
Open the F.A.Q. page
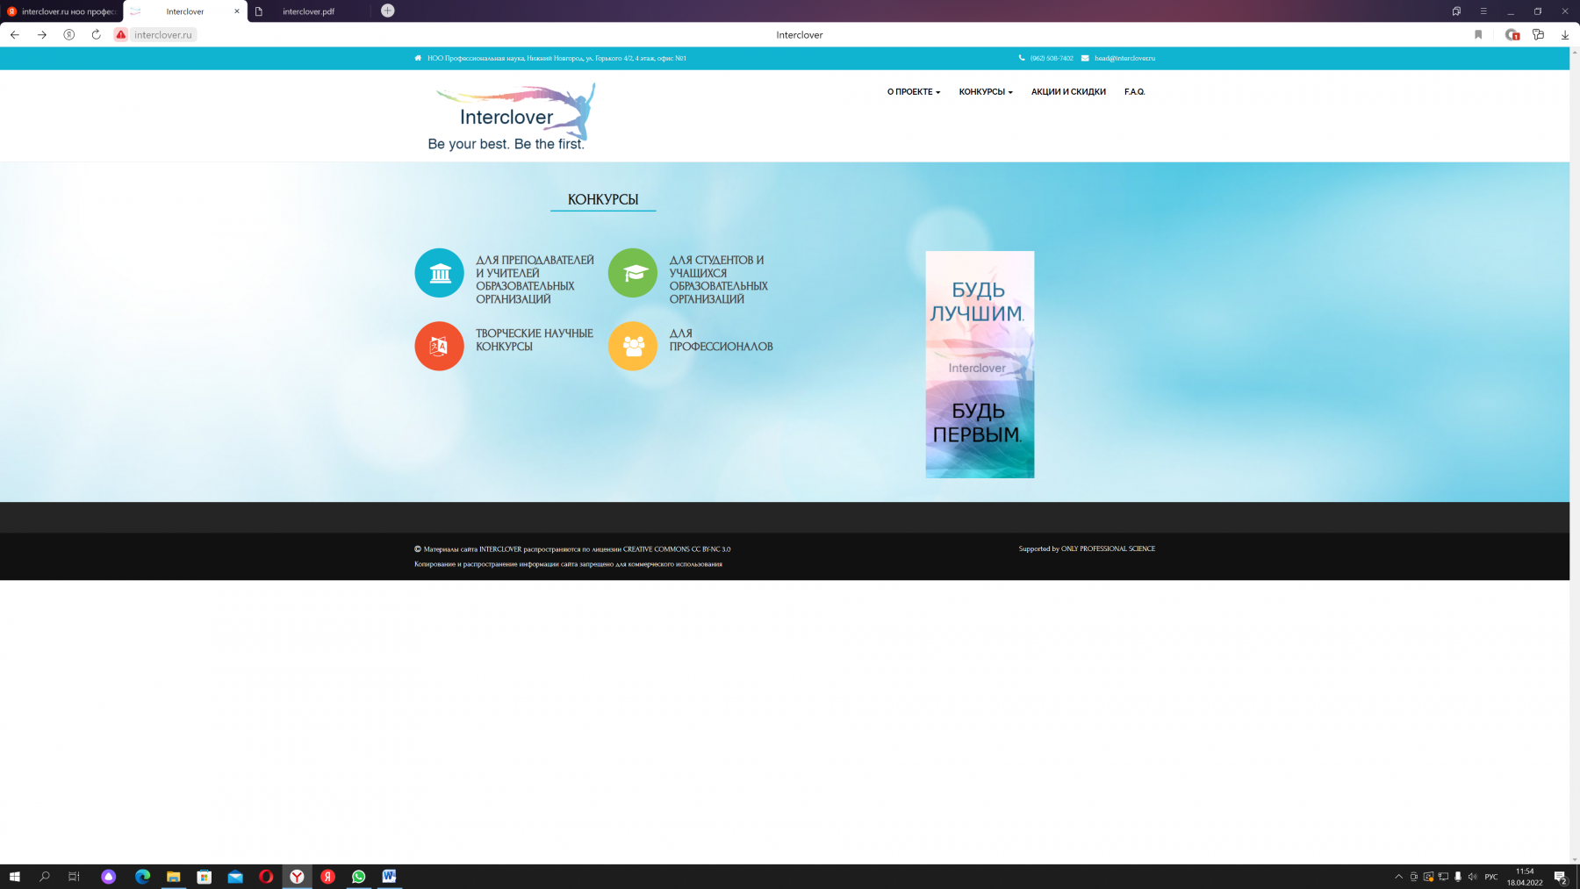(x=1134, y=92)
